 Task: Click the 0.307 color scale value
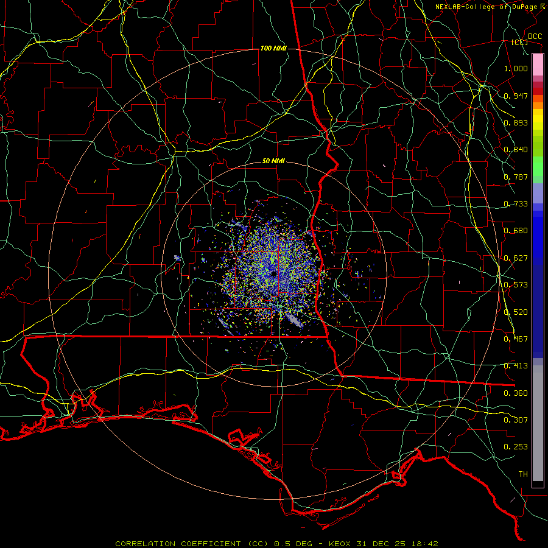[x=516, y=420]
